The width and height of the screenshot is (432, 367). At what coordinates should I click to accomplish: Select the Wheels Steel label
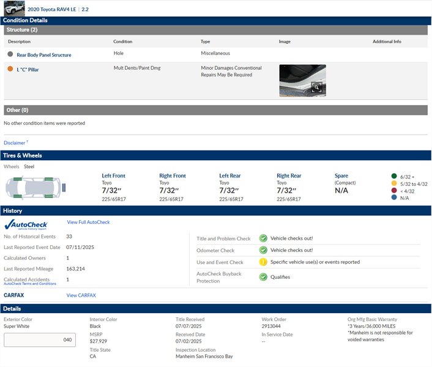click(x=29, y=166)
